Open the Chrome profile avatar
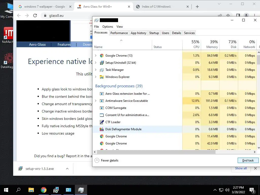This screenshot has height=195, width=260. click(x=246, y=15)
